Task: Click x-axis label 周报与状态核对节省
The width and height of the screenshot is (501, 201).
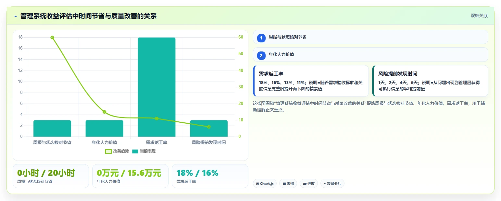Action: point(52,142)
